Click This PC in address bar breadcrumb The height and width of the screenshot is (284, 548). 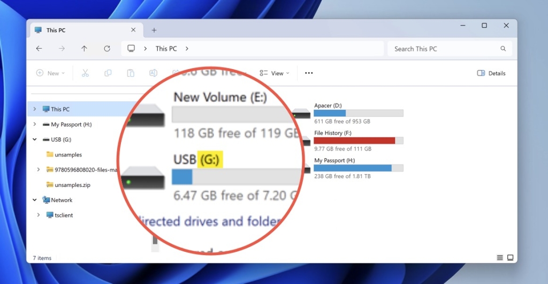tap(166, 49)
